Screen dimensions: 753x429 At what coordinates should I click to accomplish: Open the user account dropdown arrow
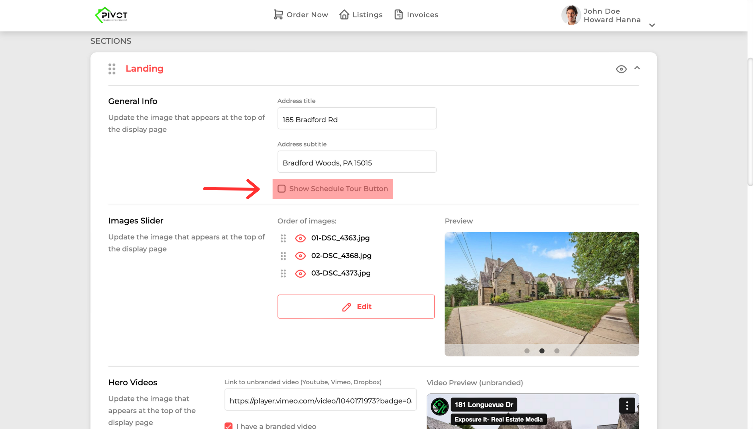click(652, 25)
